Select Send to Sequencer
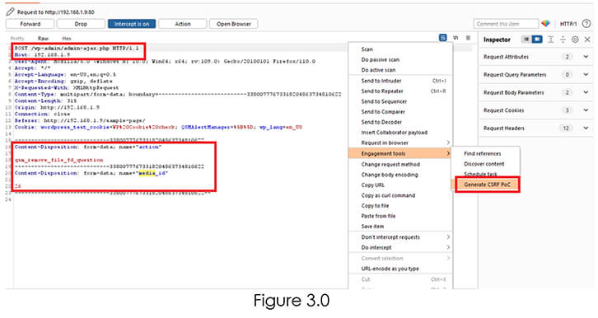 click(x=400, y=101)
